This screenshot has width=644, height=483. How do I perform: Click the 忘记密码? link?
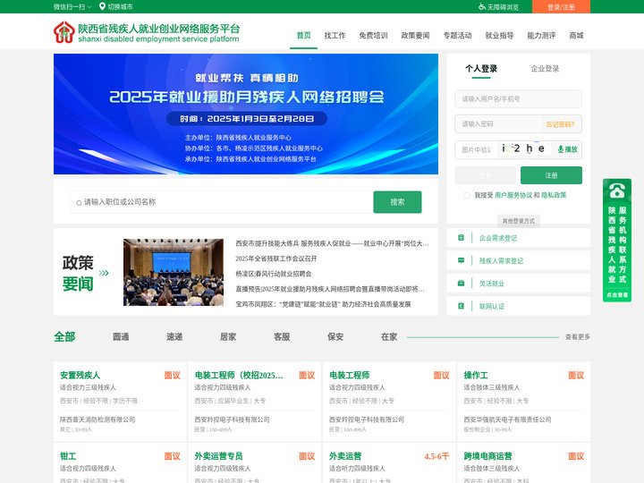(x=560, y=124)
